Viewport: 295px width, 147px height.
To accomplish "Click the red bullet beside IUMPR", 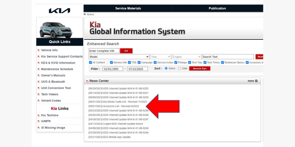I will click(x=39, y=121).
